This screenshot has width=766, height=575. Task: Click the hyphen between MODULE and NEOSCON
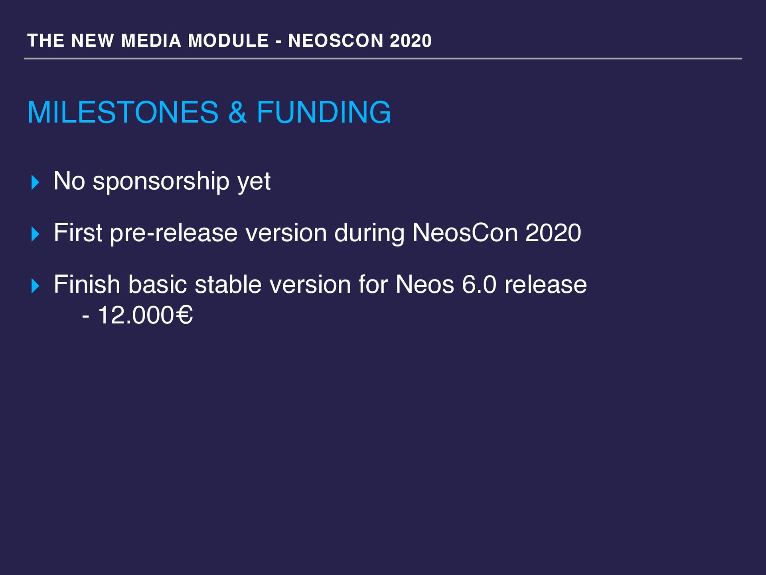coord(278,42)
